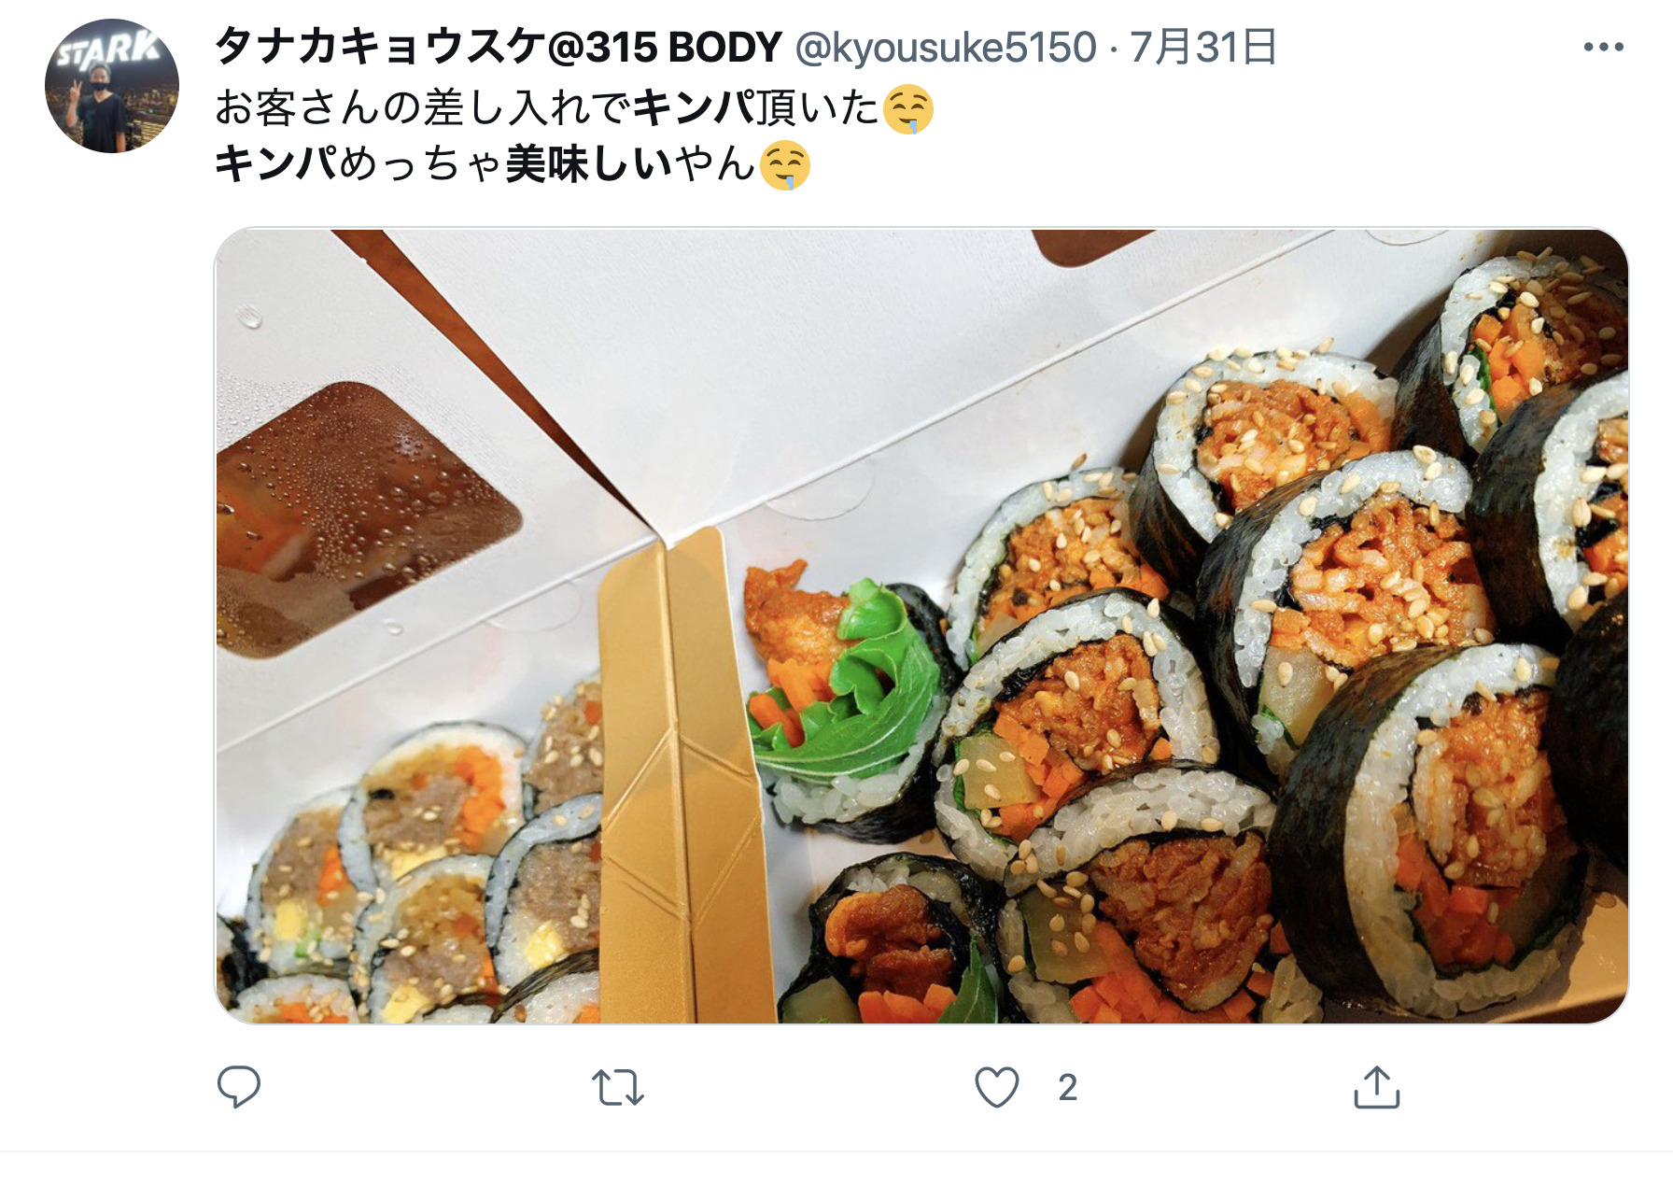
Task: Open the reply speech bubble icon
Action: pos(238,1087)
